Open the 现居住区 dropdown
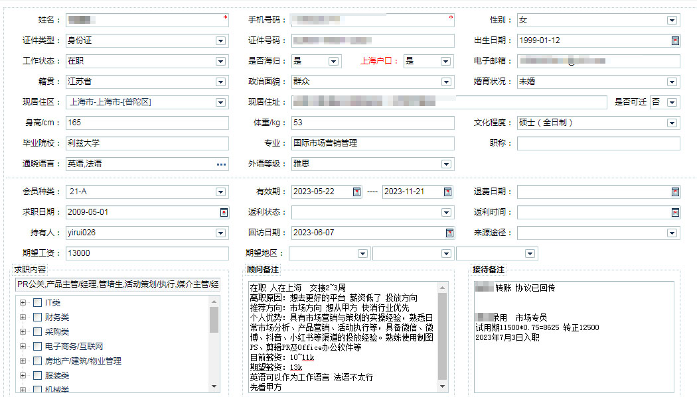Screen dimensions: 697x397 (x=220, y=103)
